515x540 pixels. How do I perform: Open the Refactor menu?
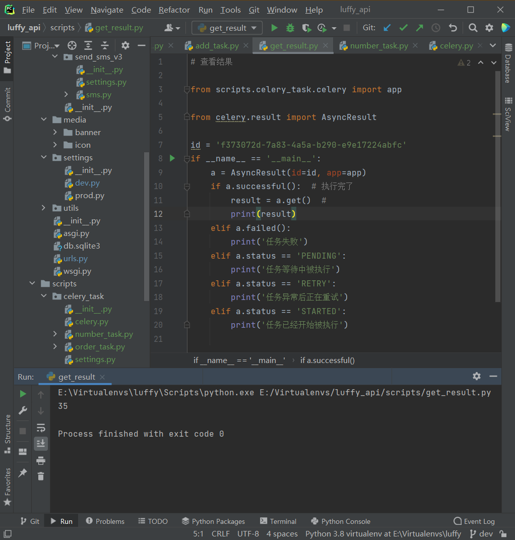tap(174, 10)
